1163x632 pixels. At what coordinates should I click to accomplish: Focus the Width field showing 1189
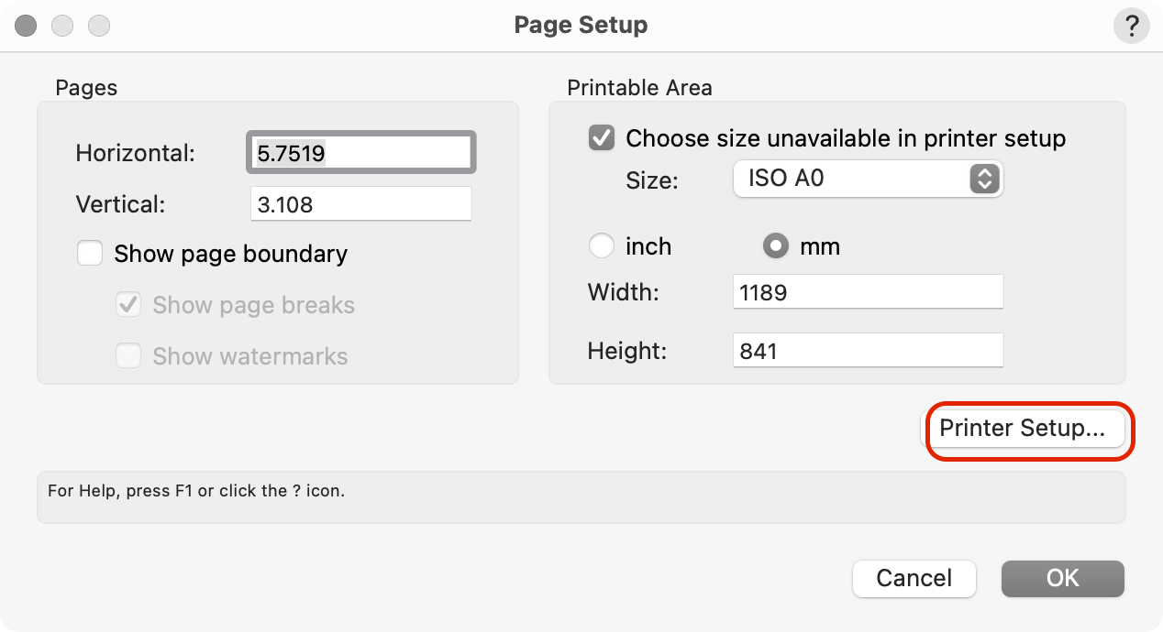869,292
